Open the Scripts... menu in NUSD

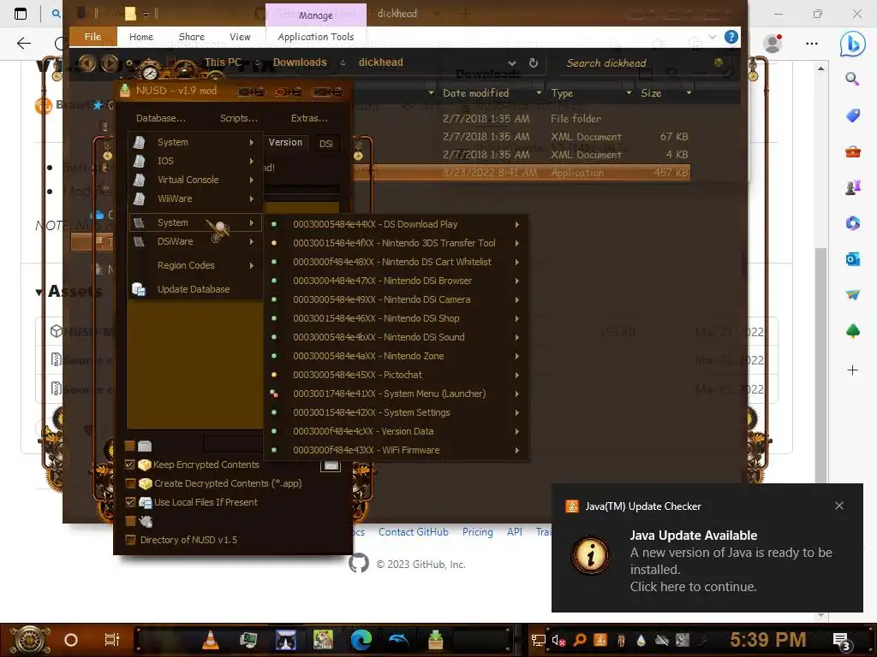pyautogui.click(x=239, y=118)
